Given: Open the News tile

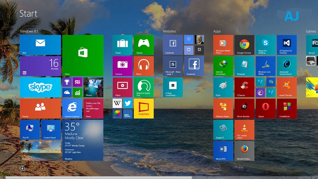Looking at the screenshot, I should (93, 109).
